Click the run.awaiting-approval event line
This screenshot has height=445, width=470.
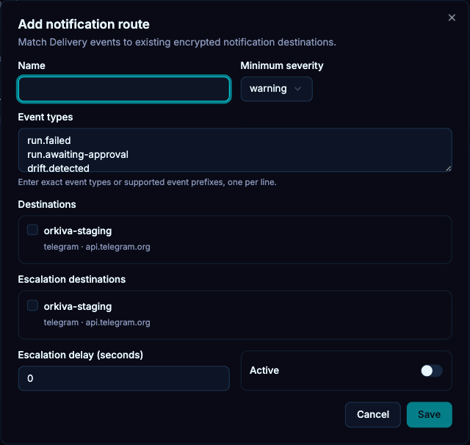78,155
